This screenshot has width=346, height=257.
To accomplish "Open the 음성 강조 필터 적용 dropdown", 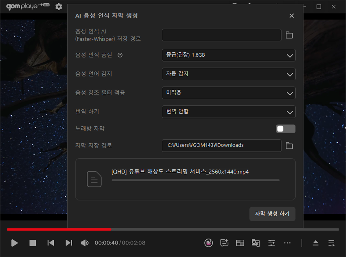I will [x=228, y=93].
